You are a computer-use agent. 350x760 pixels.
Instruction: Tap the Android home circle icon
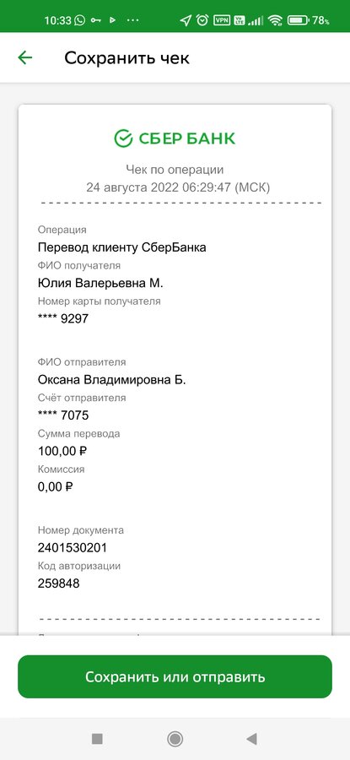tap(175, 739)
